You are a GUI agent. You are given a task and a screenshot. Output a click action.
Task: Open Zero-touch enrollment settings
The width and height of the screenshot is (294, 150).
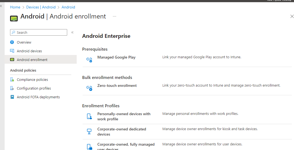tap(117, 85)
